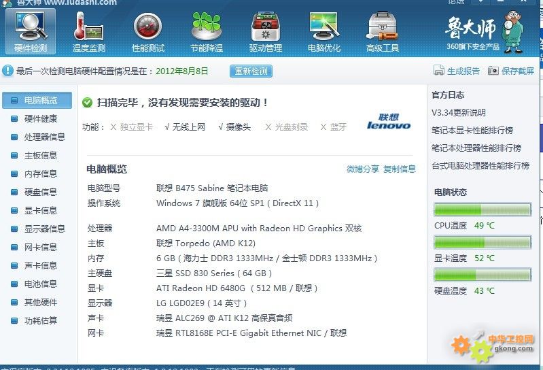Open the 硬件检测 hardware detection tool

pos(31,31)
